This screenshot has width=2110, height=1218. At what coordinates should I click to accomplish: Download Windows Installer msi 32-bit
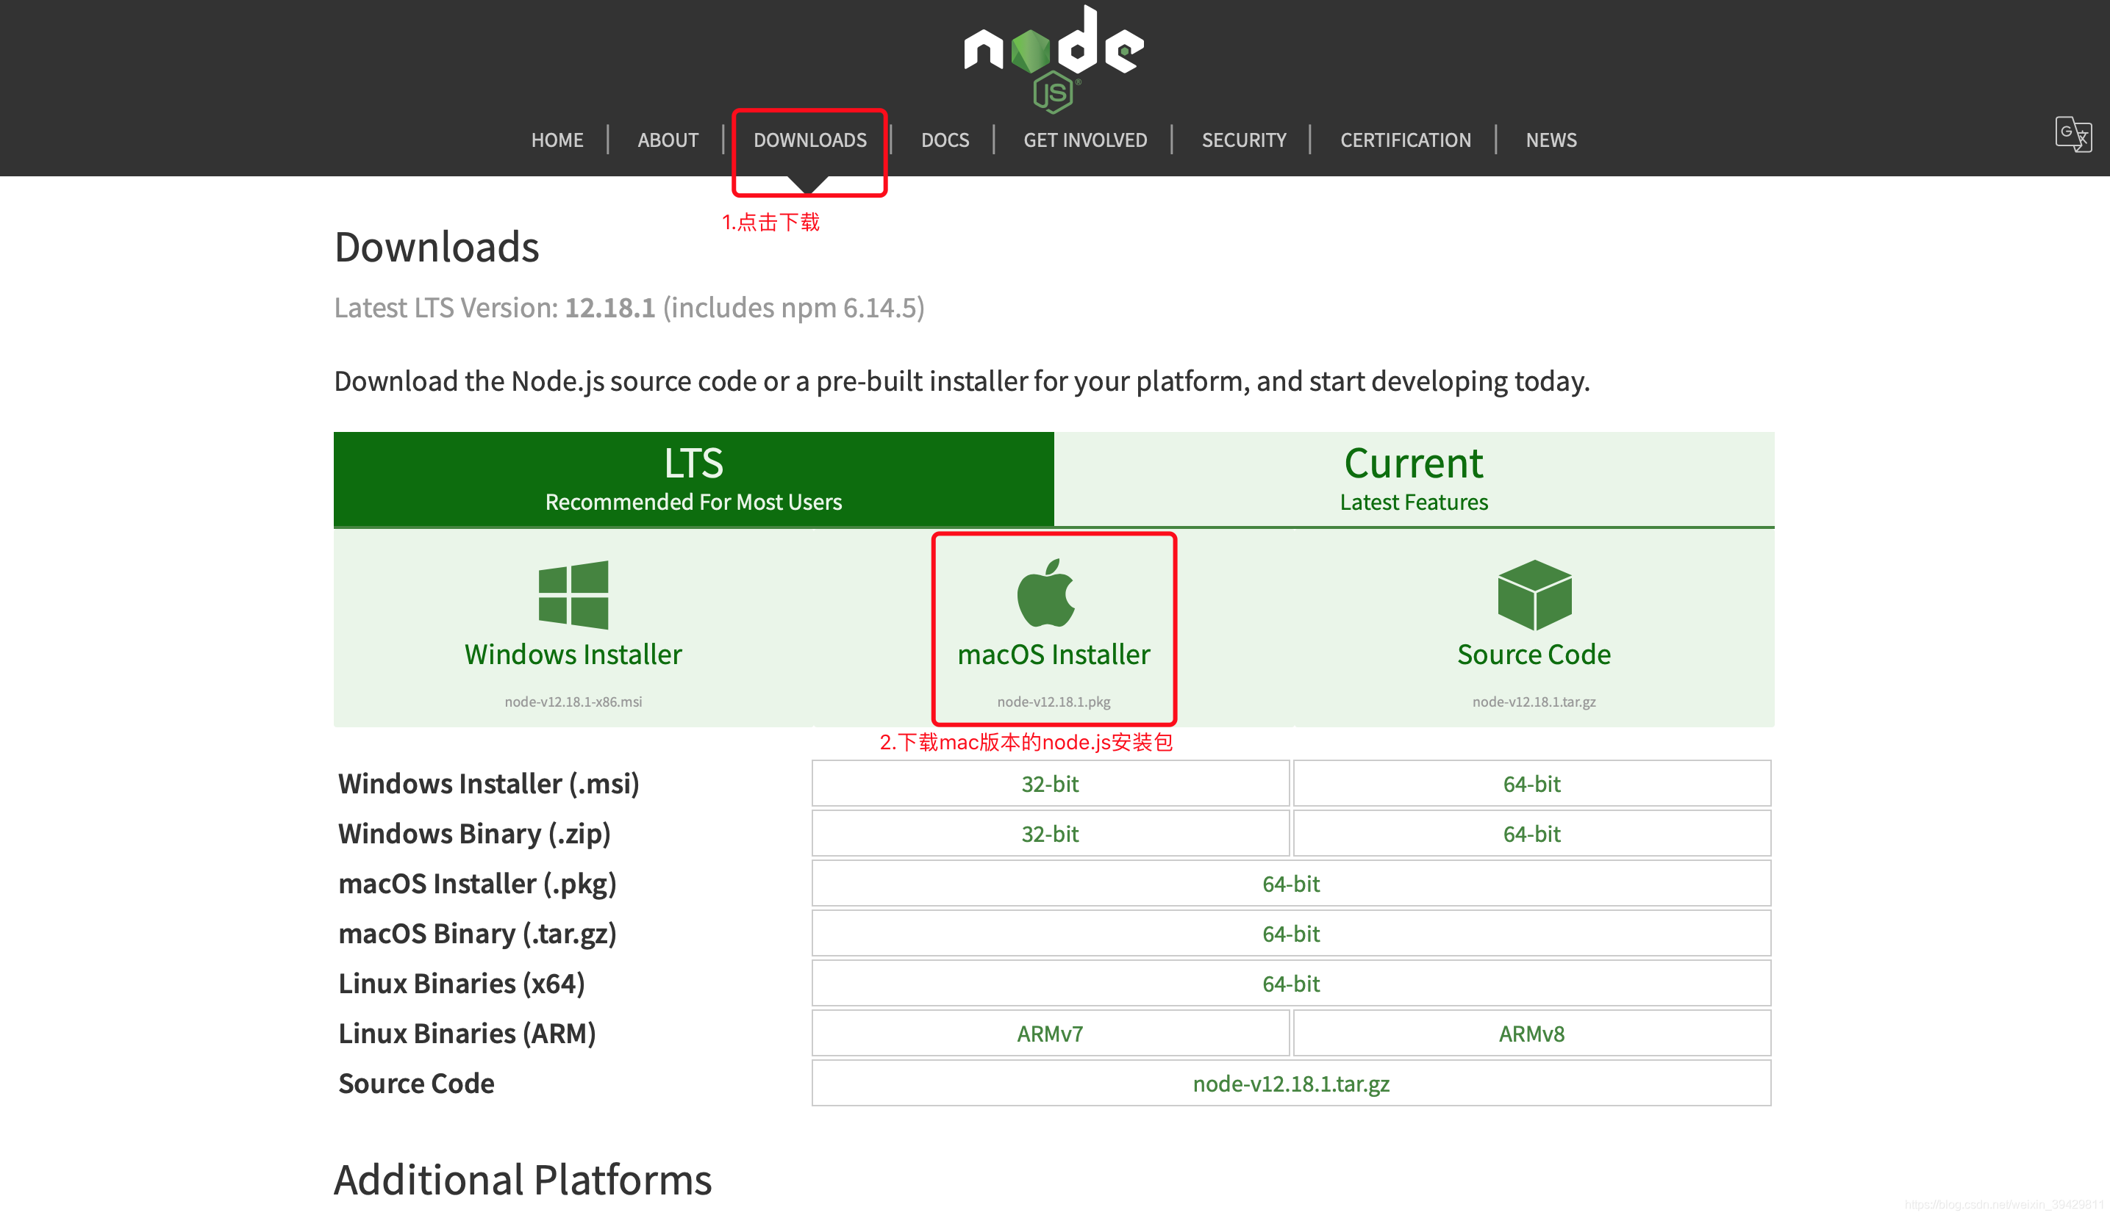[x=1050, y=784]
